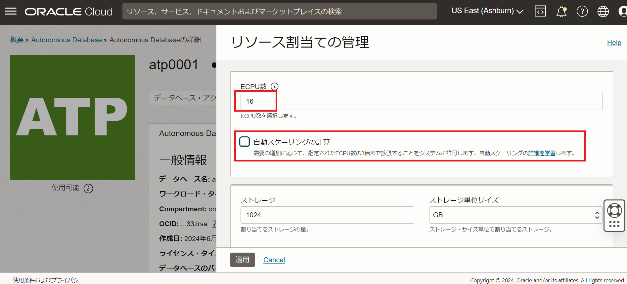Image resolution: width=627 pixels, height=284 pixels.
Task: Click the info icon beside ECPU数
Action: [275, 87]
